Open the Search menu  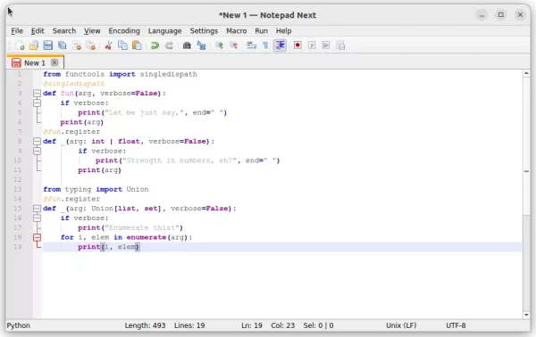(x=64, y=31)
